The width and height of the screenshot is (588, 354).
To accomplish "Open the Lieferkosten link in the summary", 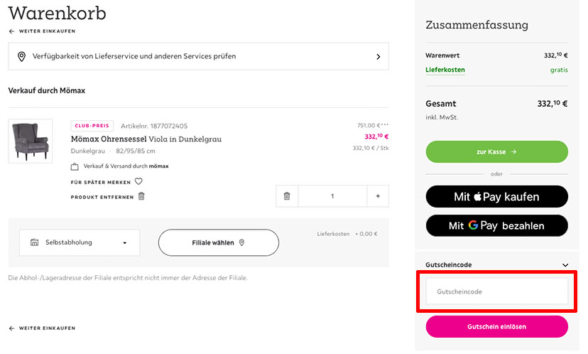I will click(445, 70).
